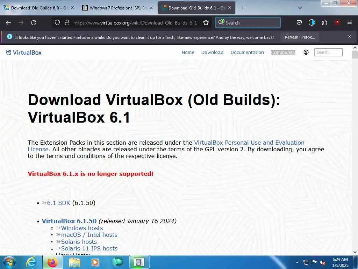
Task: Click the URL address bar
Action: pyautogui.click(x=135, y=23)
